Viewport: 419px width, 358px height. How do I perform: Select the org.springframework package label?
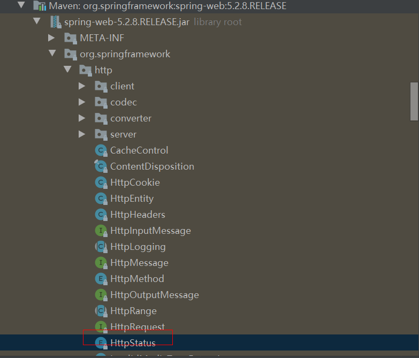point(125,54)
